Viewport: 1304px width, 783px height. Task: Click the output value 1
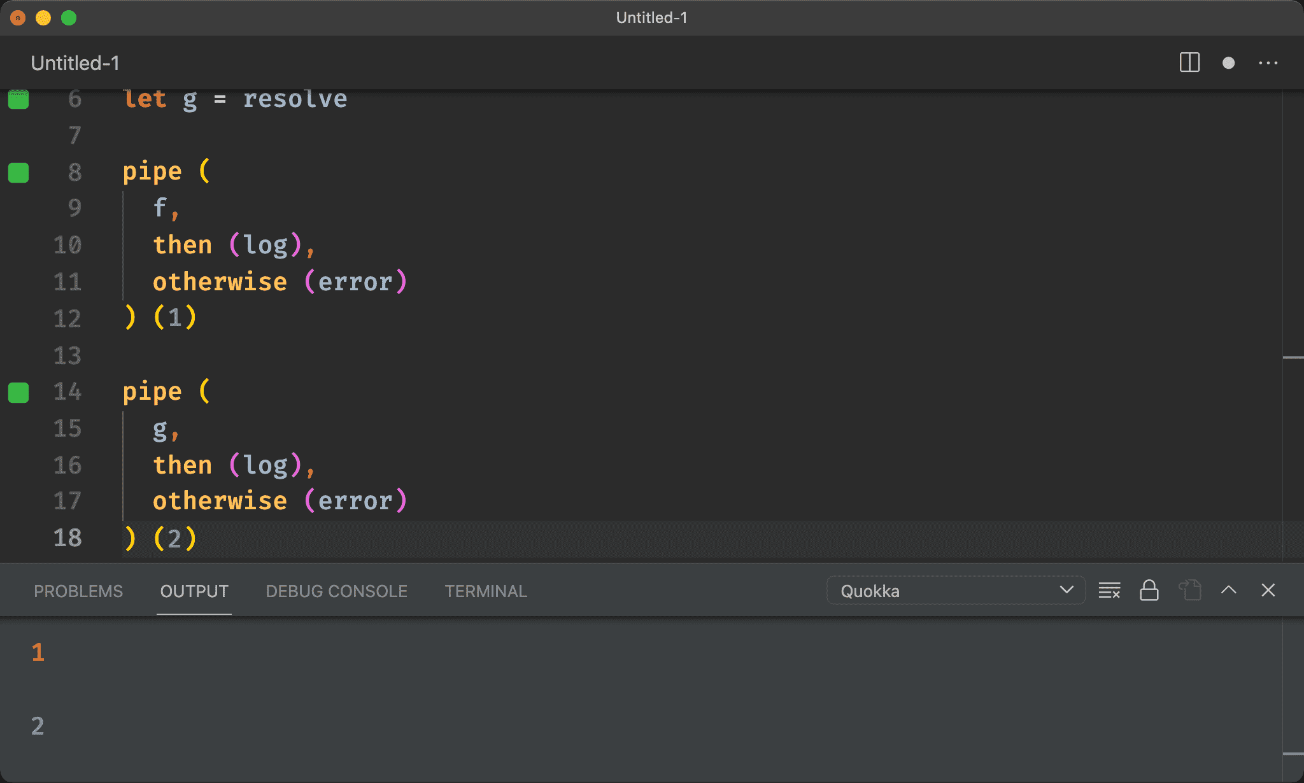38,652
